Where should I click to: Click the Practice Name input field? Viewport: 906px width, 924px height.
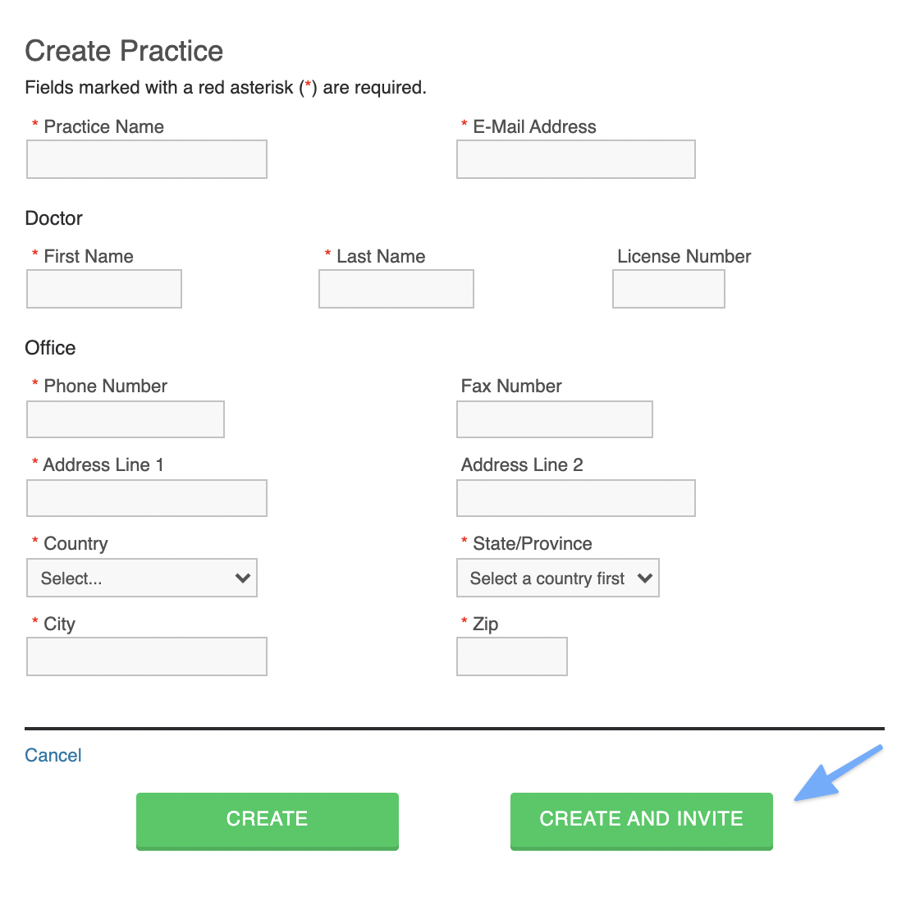tap(147, 159)
